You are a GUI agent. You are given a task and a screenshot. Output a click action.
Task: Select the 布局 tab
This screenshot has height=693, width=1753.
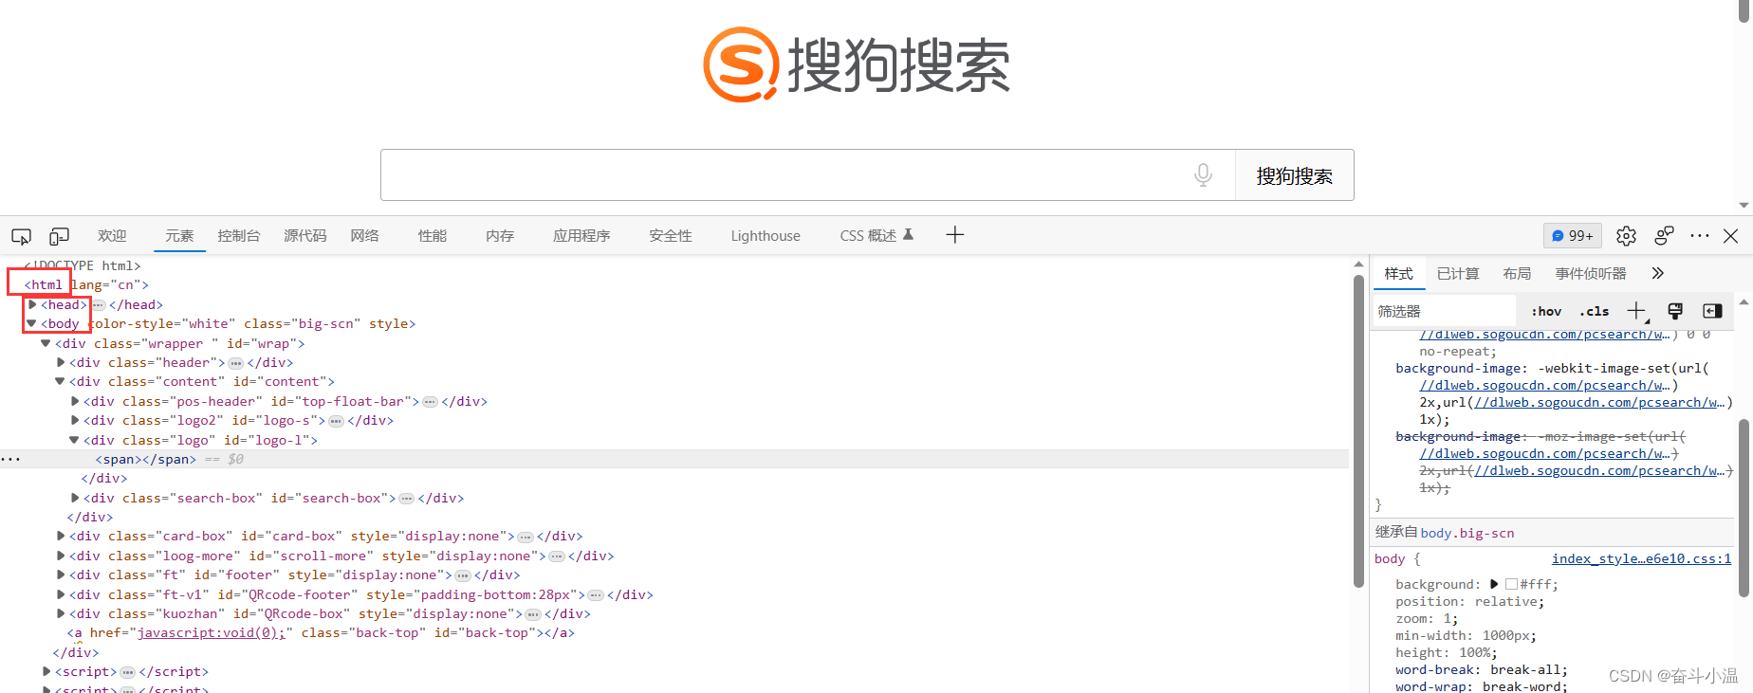(x=1517, y=273)
